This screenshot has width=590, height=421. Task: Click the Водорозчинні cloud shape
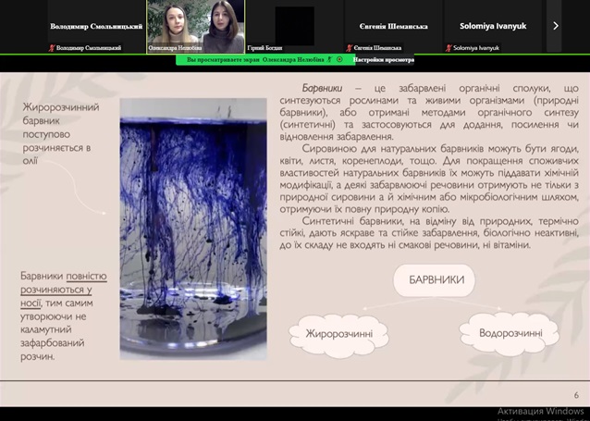(x=510, y=333)
